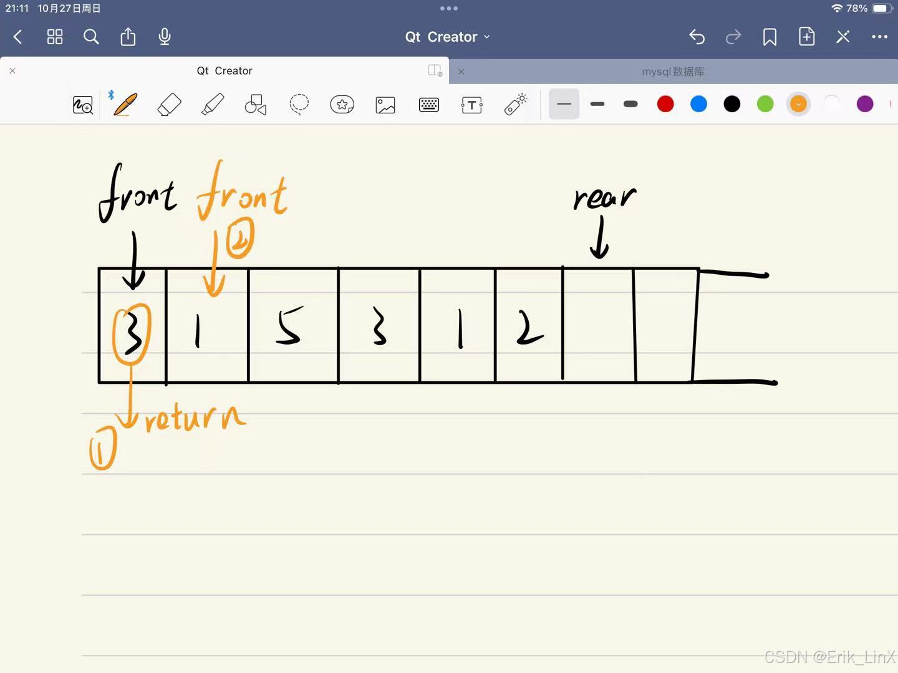Activate the laser pointer tool

(x=516, y=104)
